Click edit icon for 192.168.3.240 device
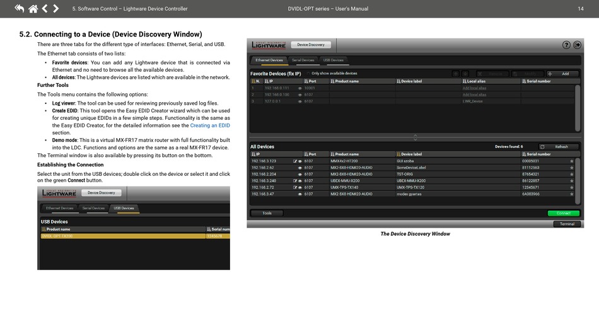599x336 pixels. pyautogui.click(x=295, y=181)
